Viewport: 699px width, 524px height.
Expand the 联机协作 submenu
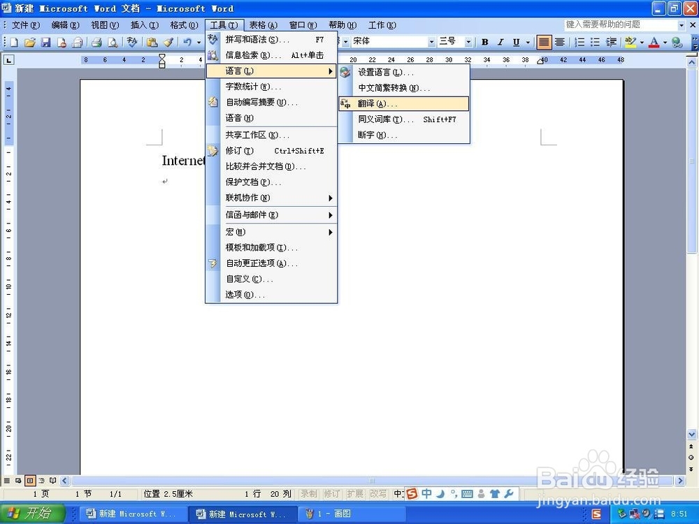pos(271,198)
